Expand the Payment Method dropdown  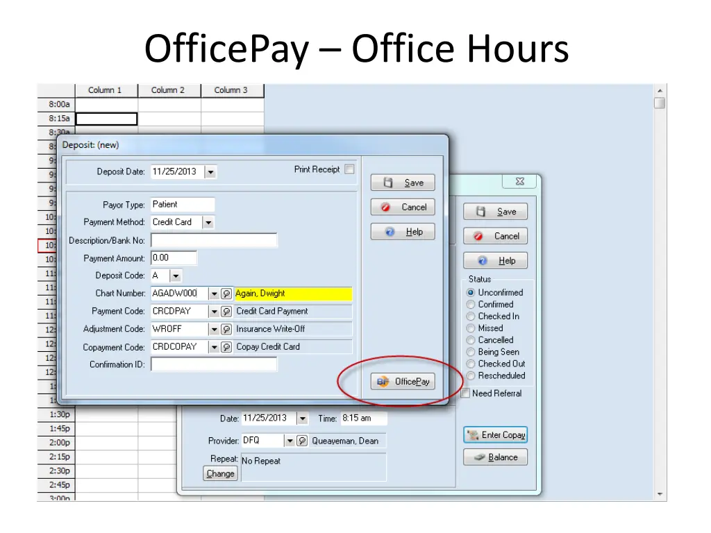pos(208,223)
